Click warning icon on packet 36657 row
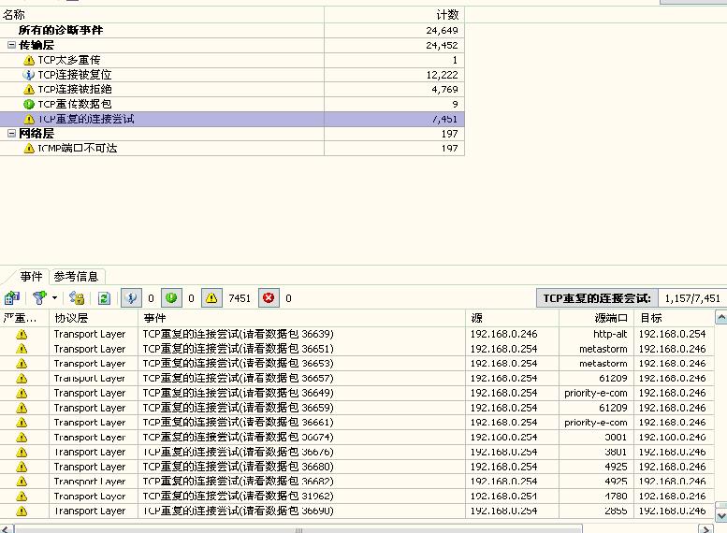Viewport: 727px width, 533px height. 22,378
